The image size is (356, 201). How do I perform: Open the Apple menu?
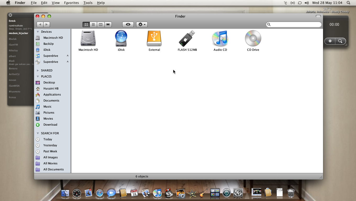8,3
